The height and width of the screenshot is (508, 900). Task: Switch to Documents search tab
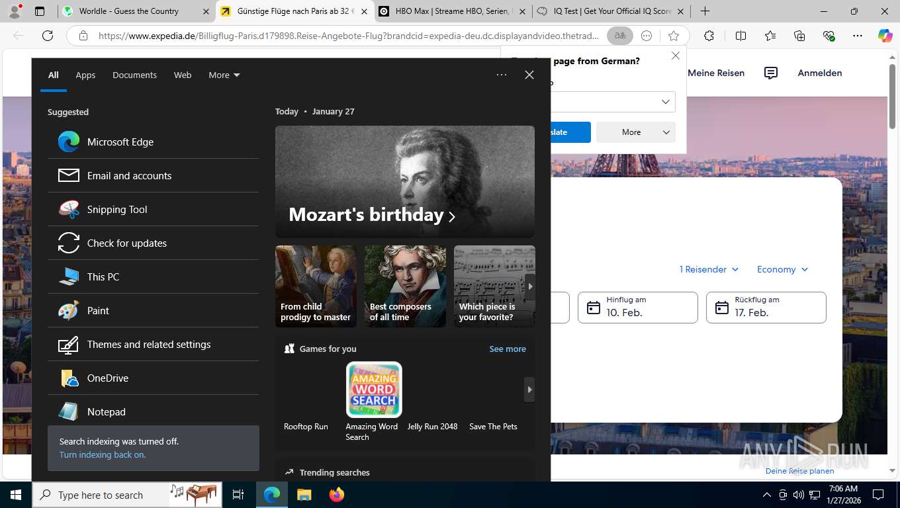(x=134, y=75)
